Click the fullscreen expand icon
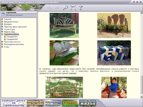Image resolution: width=143 pixels, height=107 pixels. [73, 8]
